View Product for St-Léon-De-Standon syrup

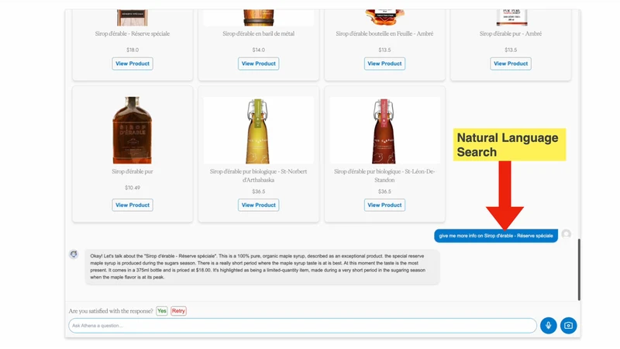(384, 205)
